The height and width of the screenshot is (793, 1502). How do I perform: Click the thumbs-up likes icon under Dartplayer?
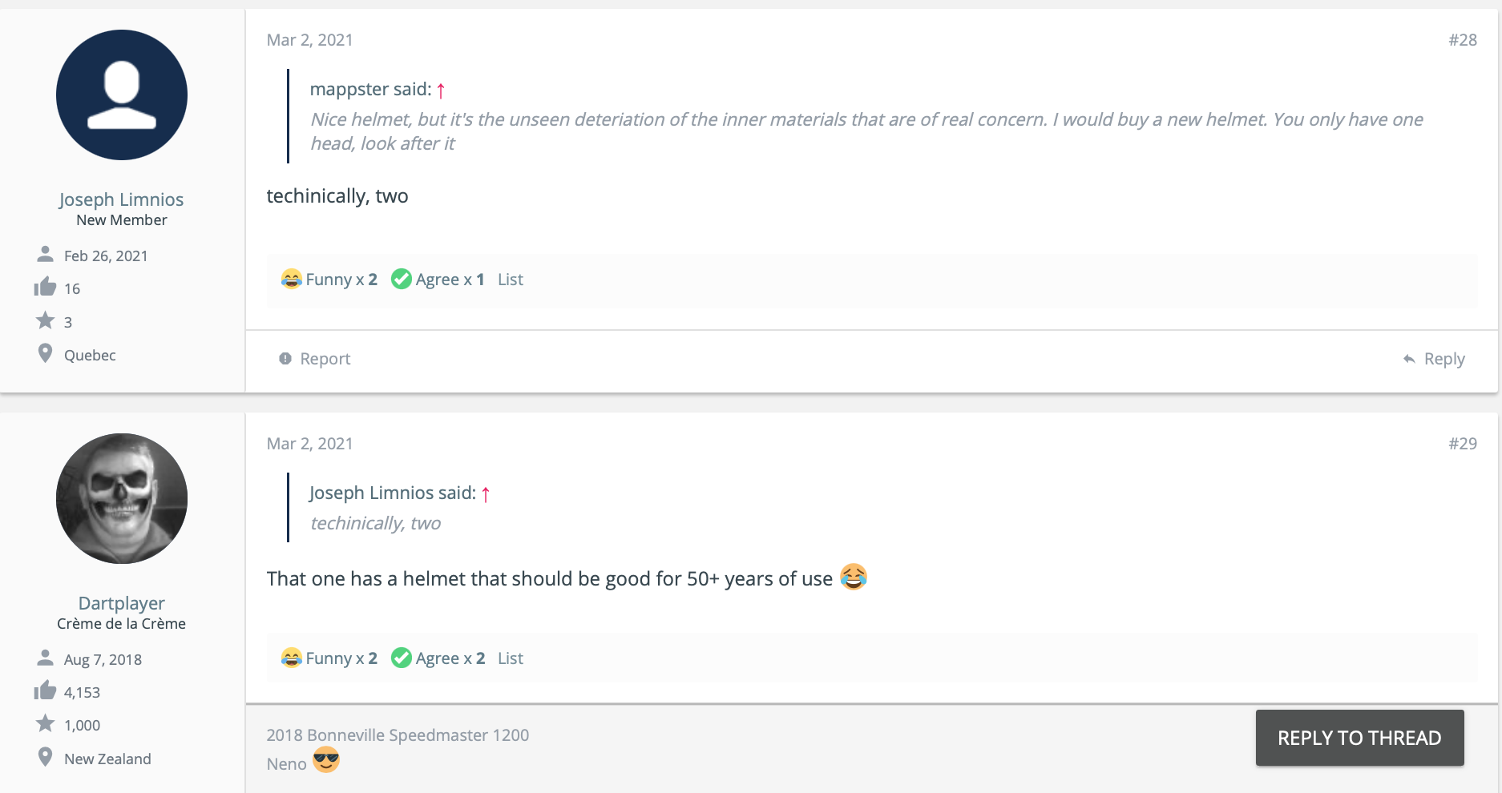[x=46, y=690]
